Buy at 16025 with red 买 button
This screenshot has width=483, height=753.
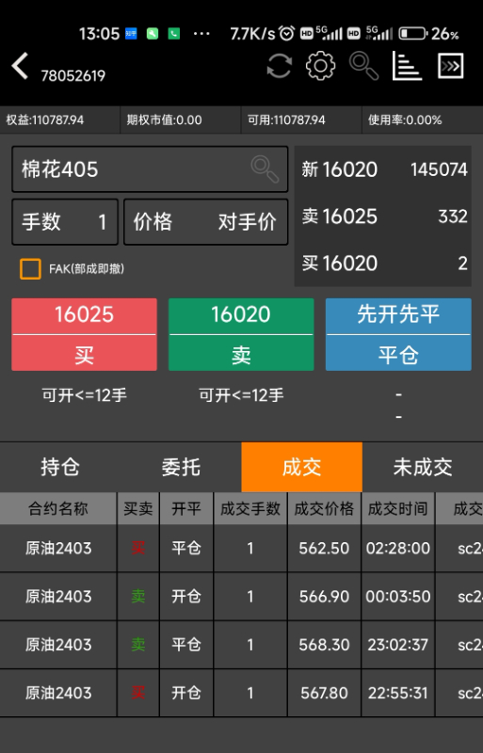coord(84,334)
